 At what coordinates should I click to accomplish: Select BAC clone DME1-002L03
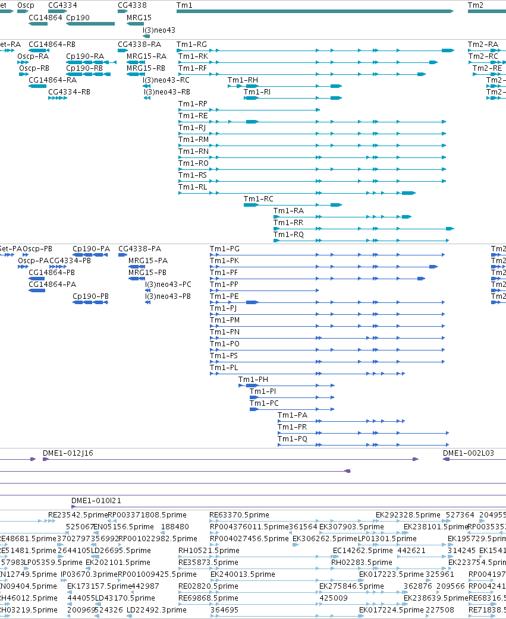(474, 459)
